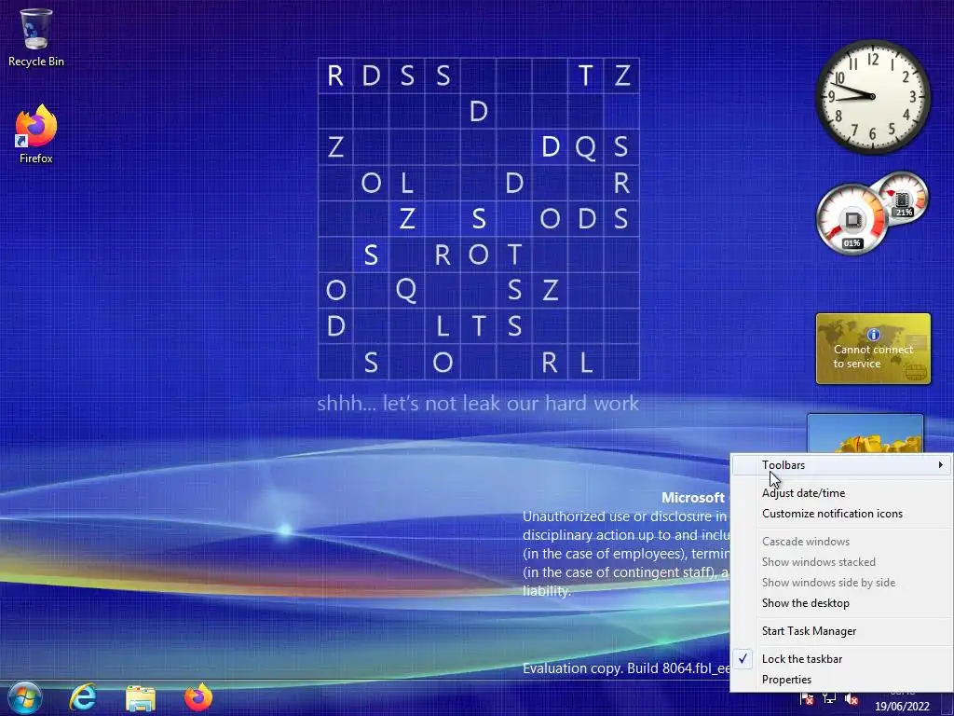Click 'Cannot connect to service' gadget text
The image size is (954, 716).
(873, 357)
